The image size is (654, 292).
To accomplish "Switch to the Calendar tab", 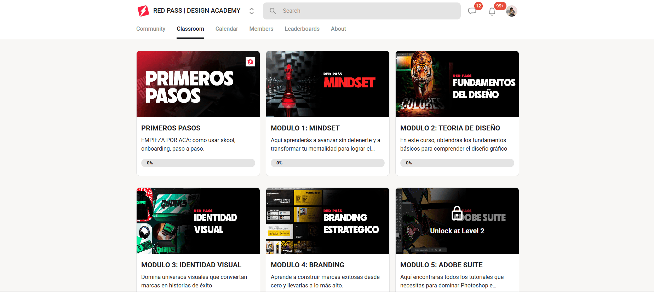I will point(226,29).
